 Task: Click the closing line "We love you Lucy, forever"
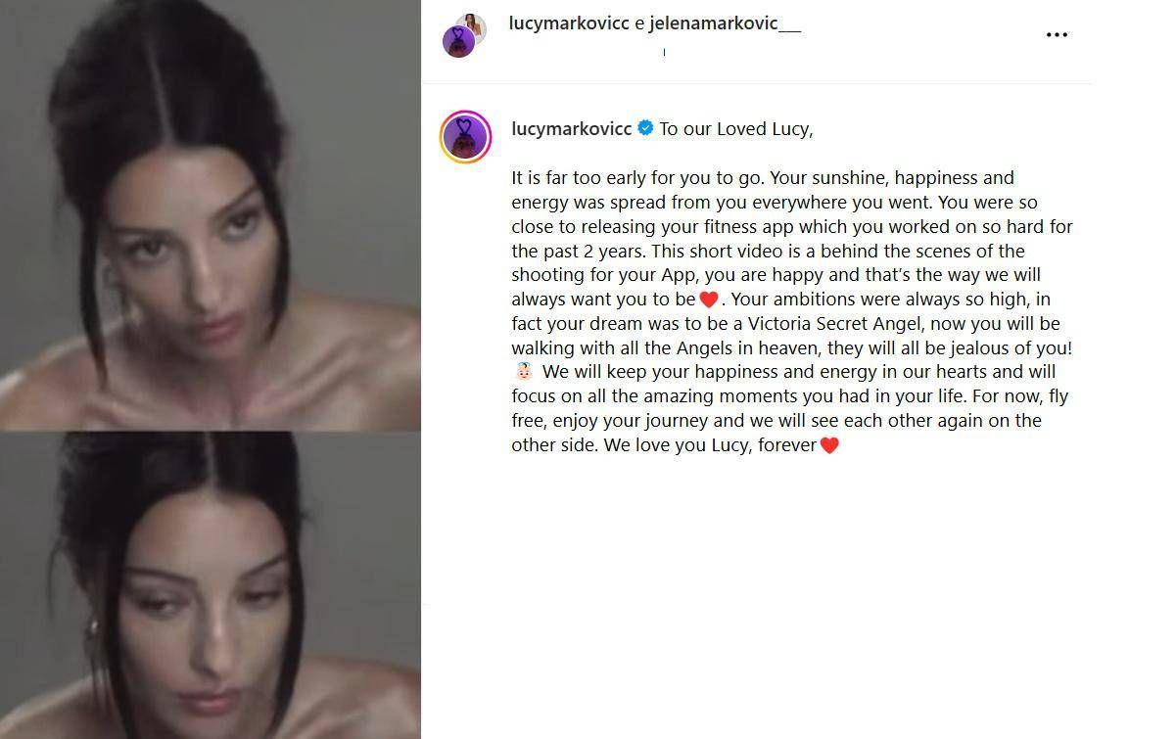pos(710,445)
